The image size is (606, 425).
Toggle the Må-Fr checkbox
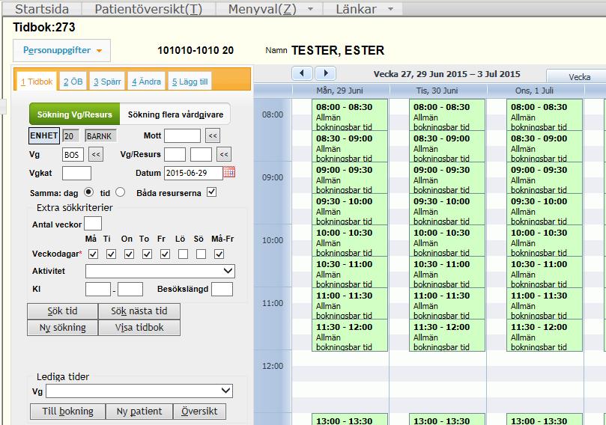click(x=219, y=254)
